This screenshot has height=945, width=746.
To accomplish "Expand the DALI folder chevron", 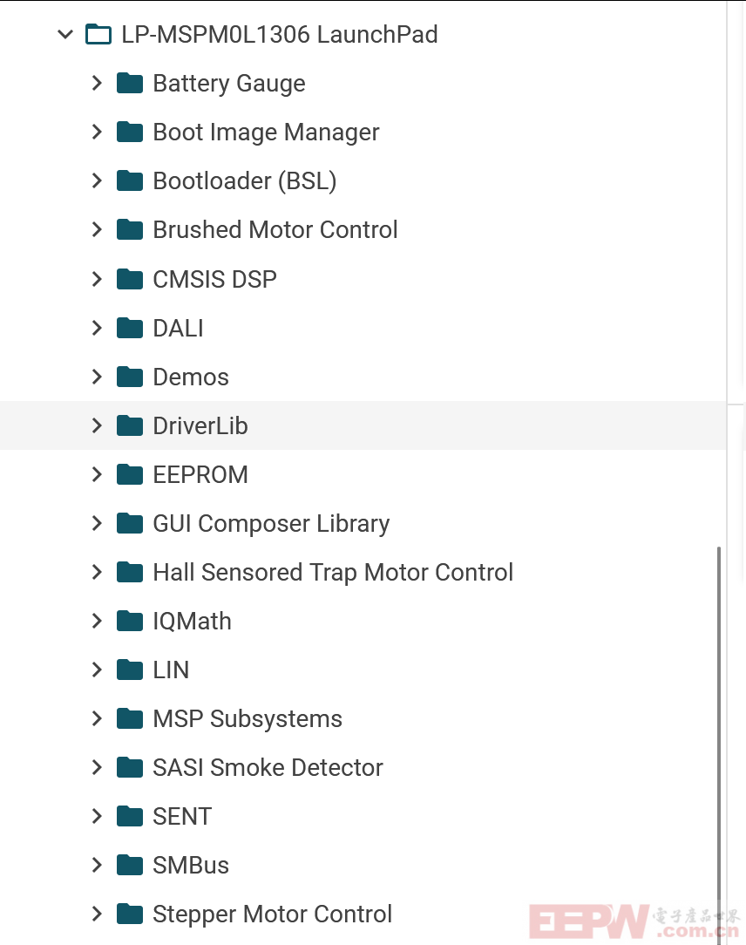I will point(97,328).
